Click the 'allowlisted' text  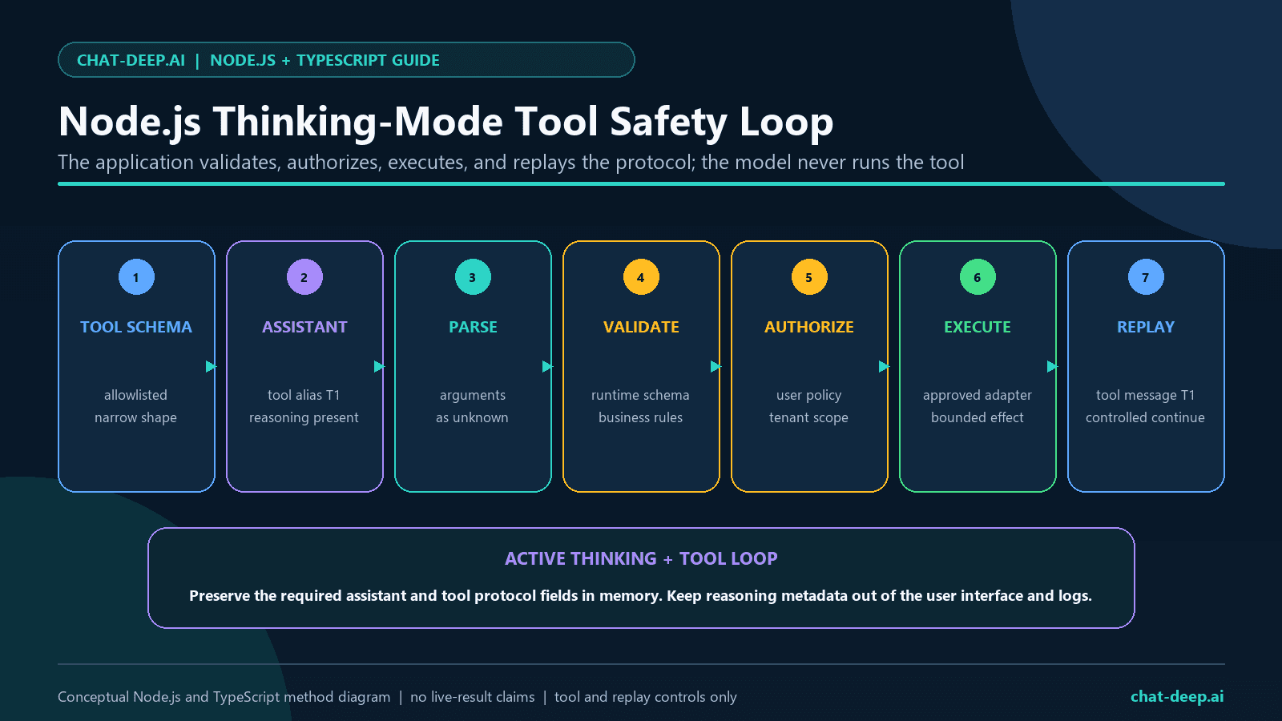[136, 395]
